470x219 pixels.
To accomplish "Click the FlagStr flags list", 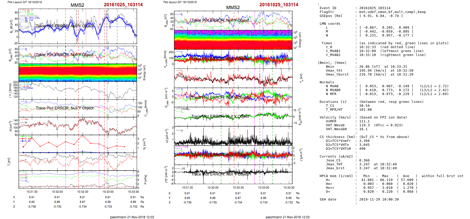I will tap(392, 12).
